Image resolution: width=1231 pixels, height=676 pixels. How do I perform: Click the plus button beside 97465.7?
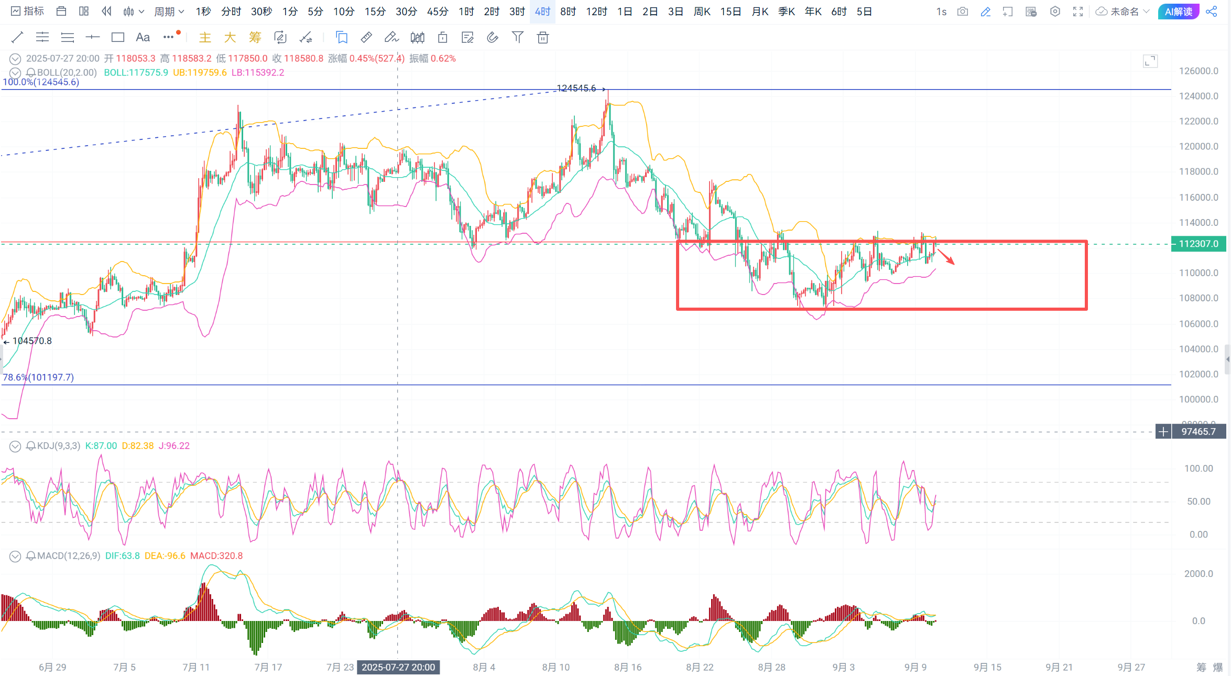coord(1163,432)
